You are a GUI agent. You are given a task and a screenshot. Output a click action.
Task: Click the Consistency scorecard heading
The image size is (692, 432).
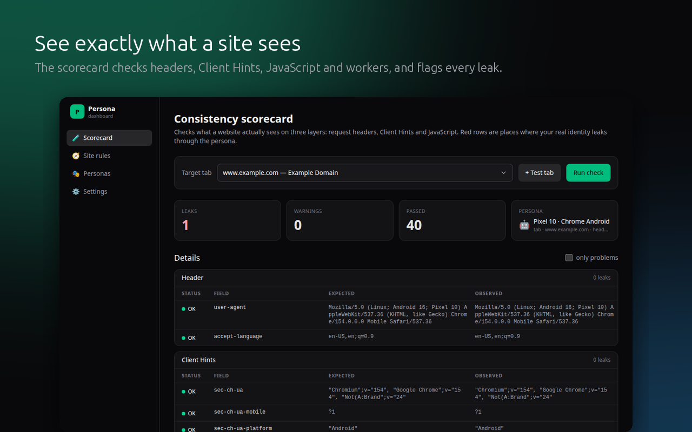coord(234,119)
